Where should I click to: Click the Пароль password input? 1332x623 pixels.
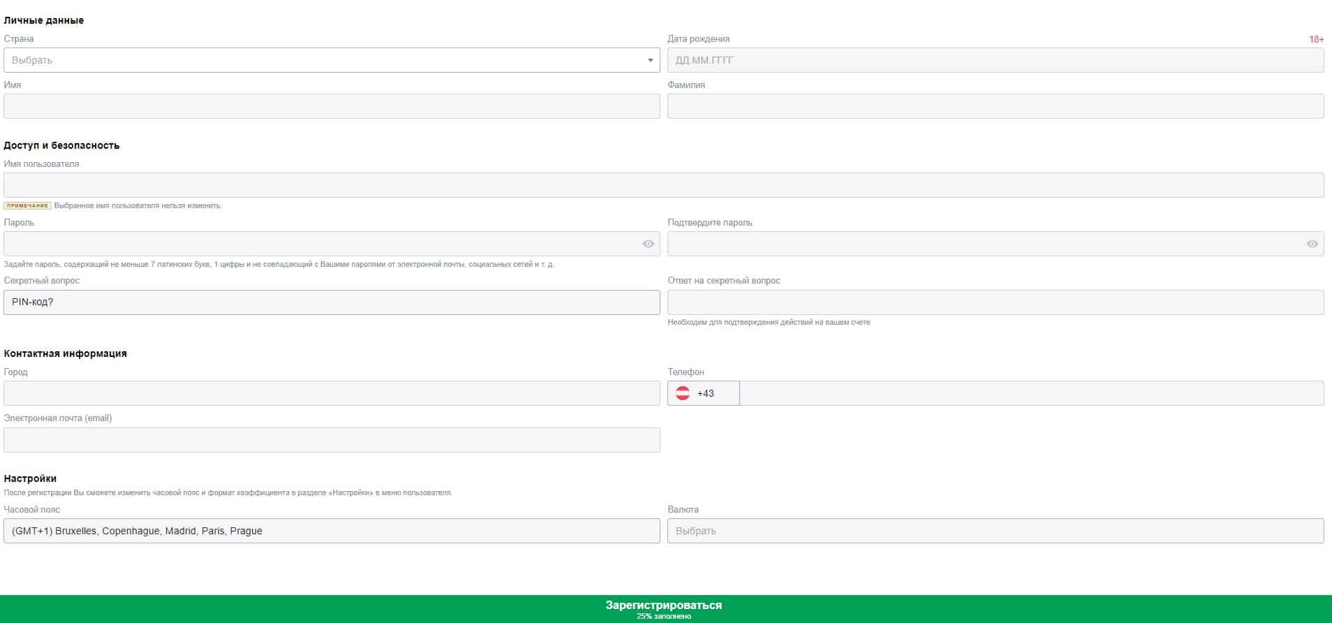click(321, 244)
